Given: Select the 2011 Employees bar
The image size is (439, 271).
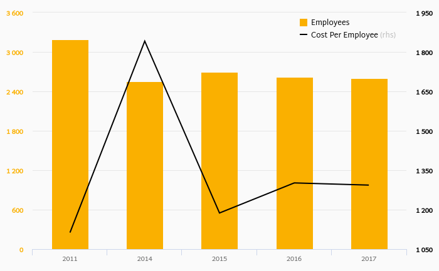Looking at the screenshot, I should coord(70,144).
